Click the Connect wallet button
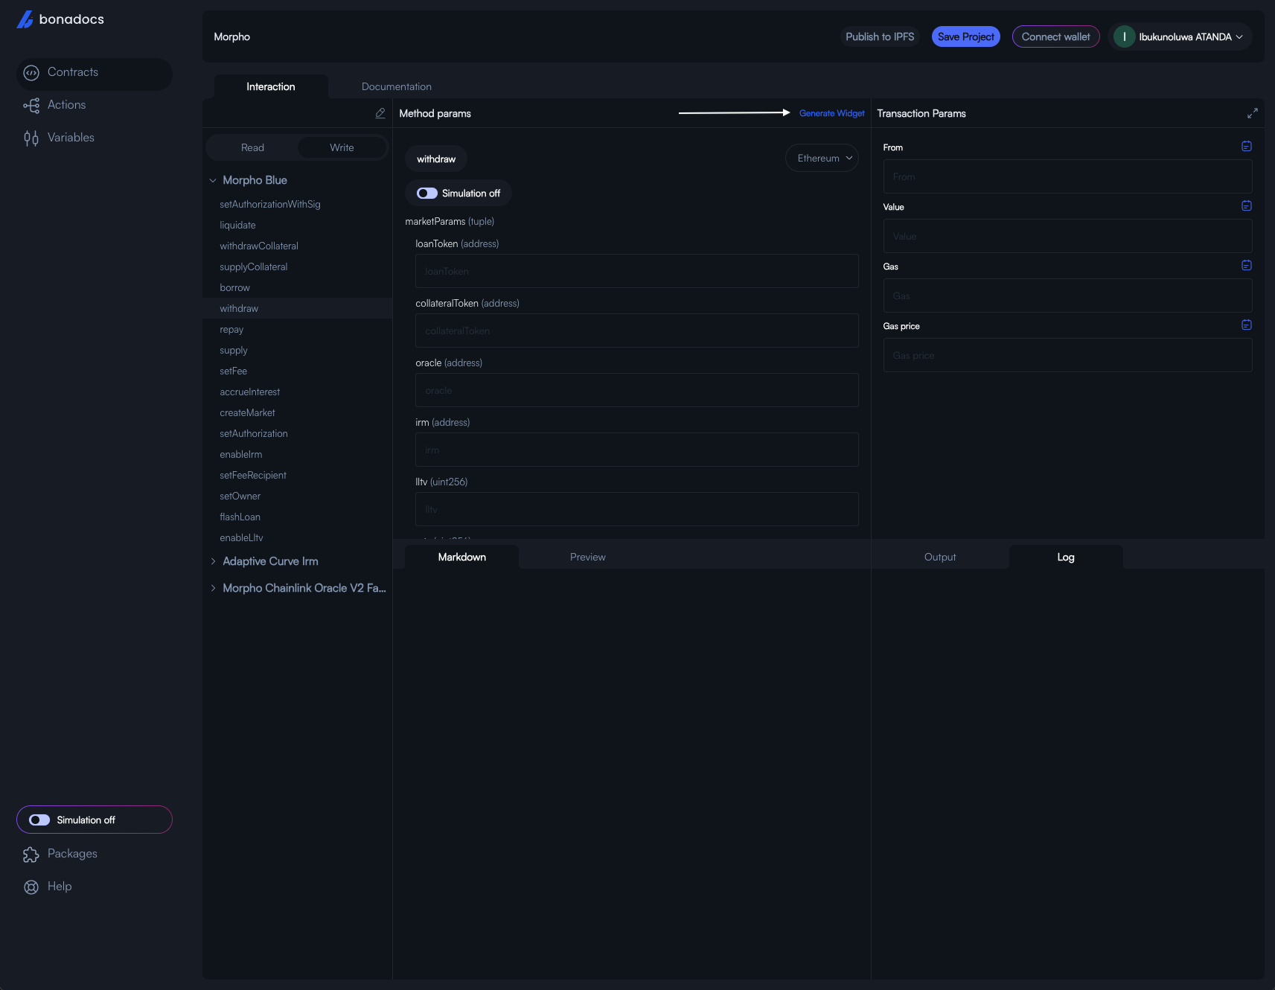This screenshot has width=1275, height=990. [x=1055, y=36]
